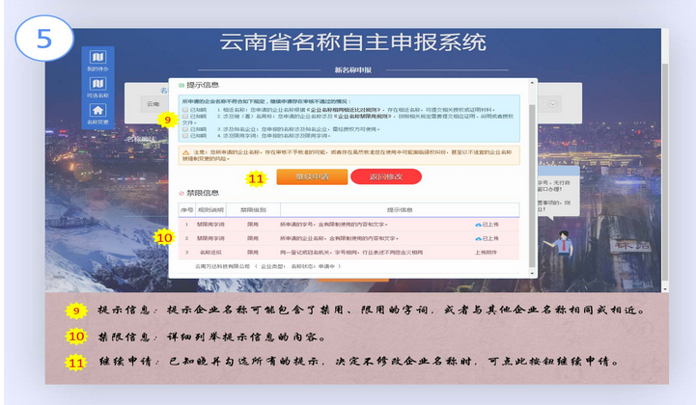
Task: Check the second 已知晓 checkbox
Action: pos(185,118)
